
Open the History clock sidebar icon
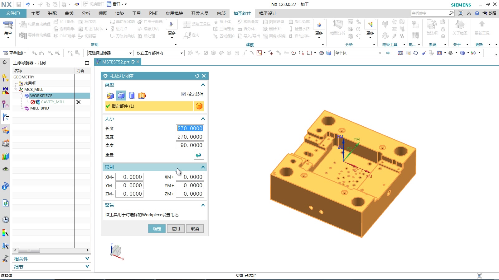[5, 220]
